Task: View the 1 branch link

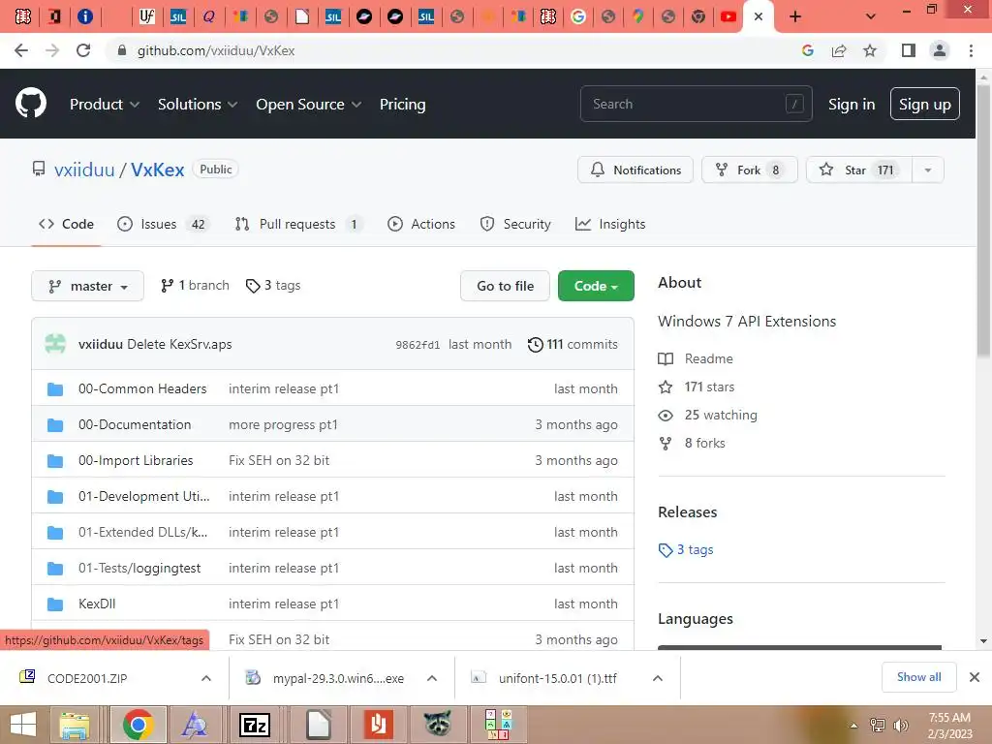Action: [195, 286]
